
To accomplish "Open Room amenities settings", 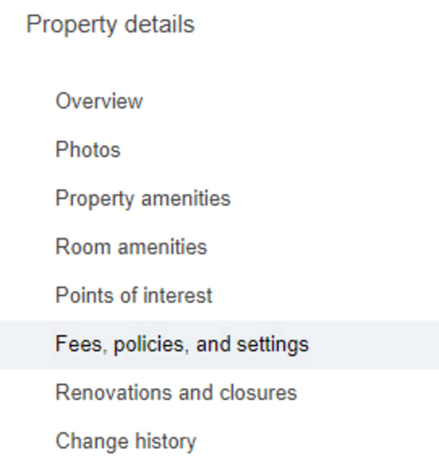I will [131, 247].
